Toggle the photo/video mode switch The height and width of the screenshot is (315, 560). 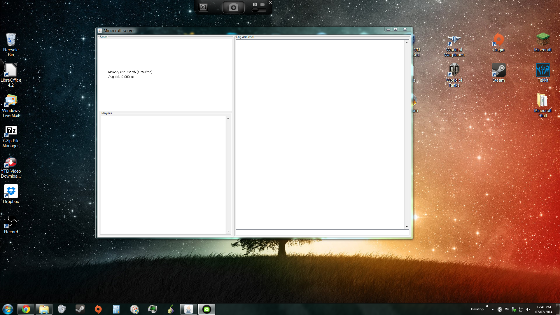(x=258, y=10)
